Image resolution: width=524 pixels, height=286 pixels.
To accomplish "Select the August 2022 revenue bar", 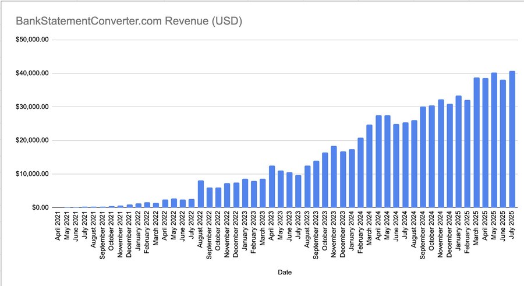I will click(200, 194).
